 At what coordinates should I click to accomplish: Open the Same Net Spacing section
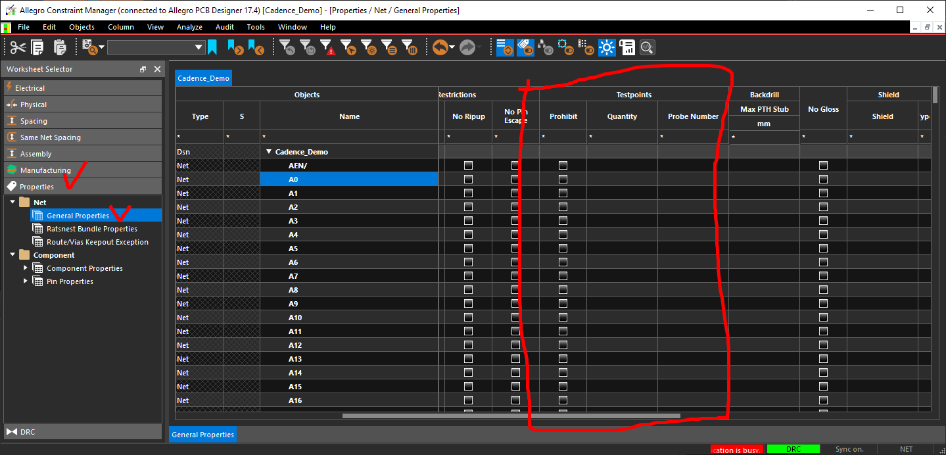click(x=83, y=137)
